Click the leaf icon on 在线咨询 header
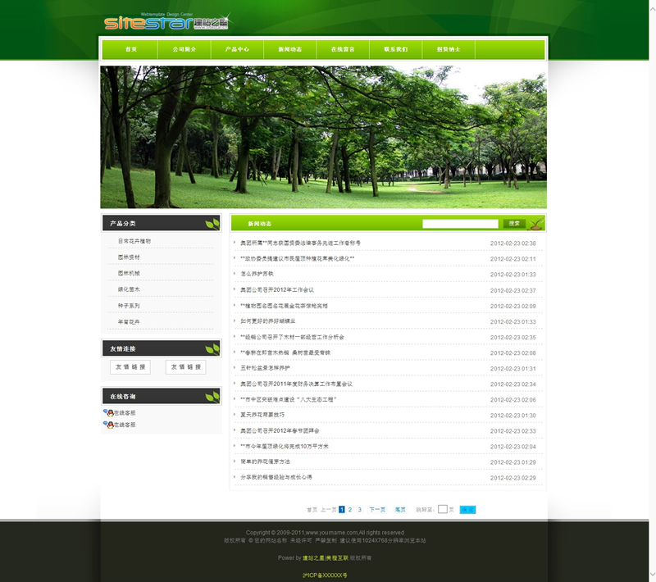This screenshot has width=656, height=582. tap(212, 397)
